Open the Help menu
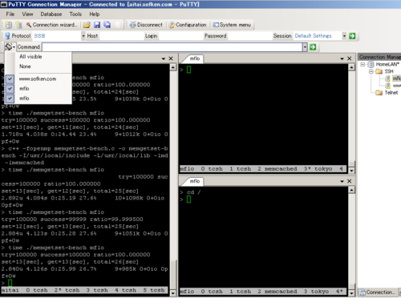Screen dimensions: 401x298 (95, 14)
